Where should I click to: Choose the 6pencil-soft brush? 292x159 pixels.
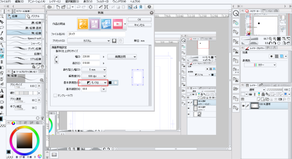(x=24, y=38)
